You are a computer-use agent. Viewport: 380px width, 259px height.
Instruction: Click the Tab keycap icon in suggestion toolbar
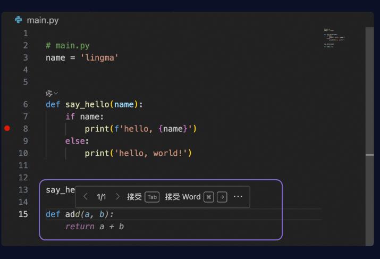coord(152,197)
